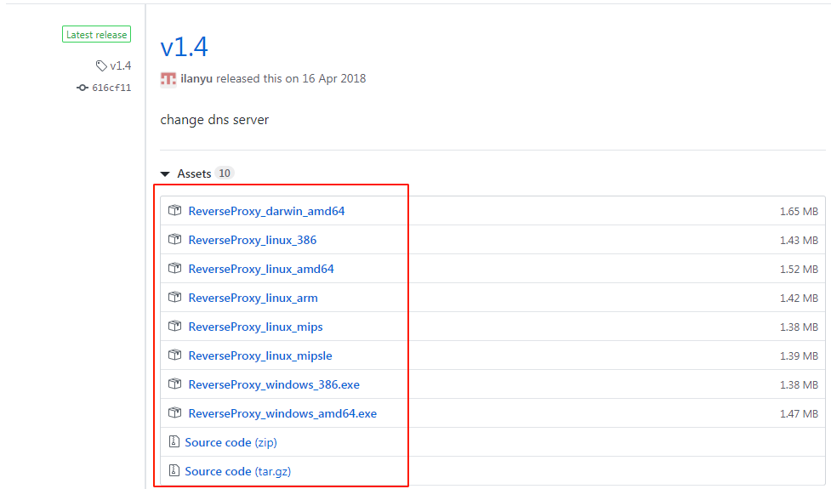Click the package icon beside ReverseProxy_windows_386.exe
This screenshot has height=489, width=831.
(x=175, y=384)
